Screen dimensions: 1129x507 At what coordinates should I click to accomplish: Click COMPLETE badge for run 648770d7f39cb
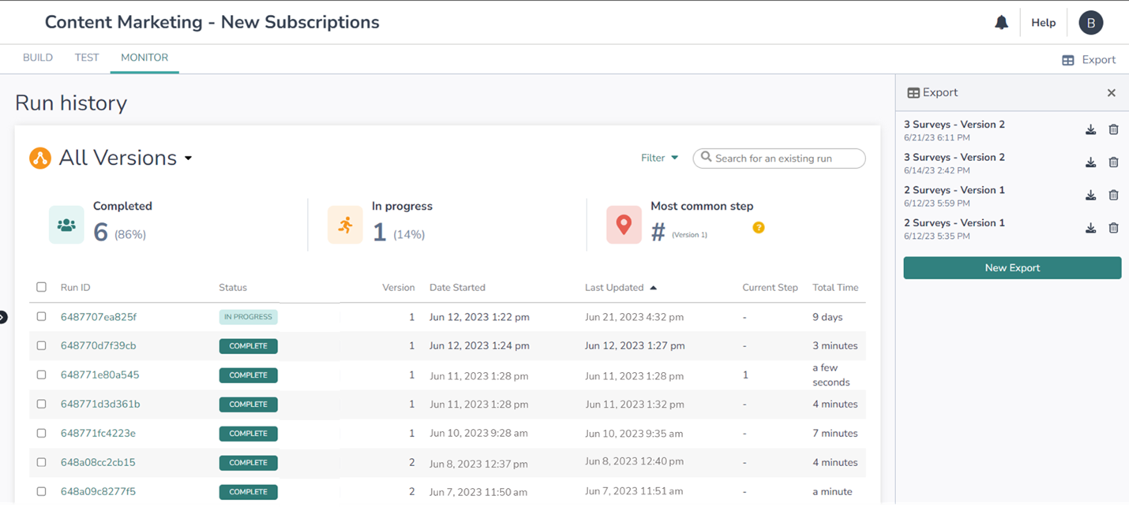point(248,346)
